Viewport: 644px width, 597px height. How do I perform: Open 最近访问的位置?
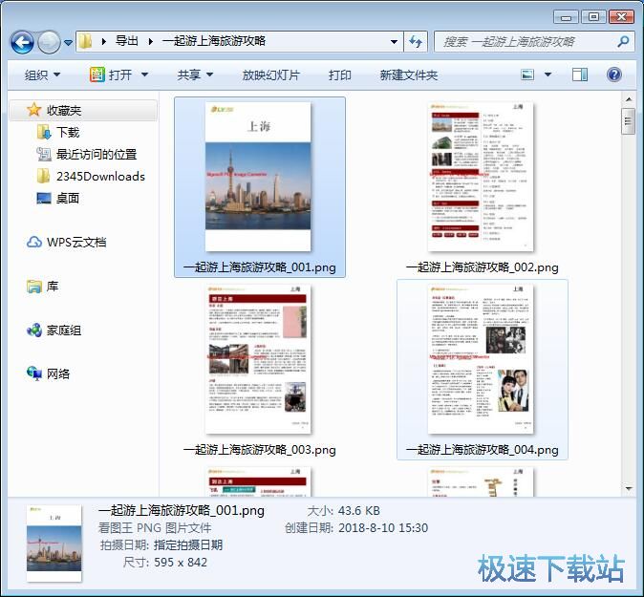point(97,155)
